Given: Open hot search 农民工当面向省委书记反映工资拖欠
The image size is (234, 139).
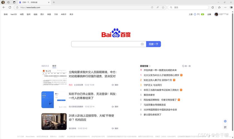Looking at the screenshot, I should click(161, 90).
